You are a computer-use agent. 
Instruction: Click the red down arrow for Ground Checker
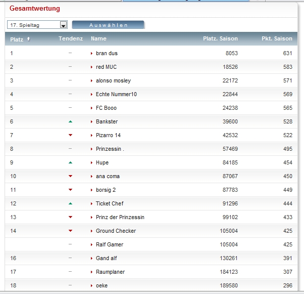[71, 231]
